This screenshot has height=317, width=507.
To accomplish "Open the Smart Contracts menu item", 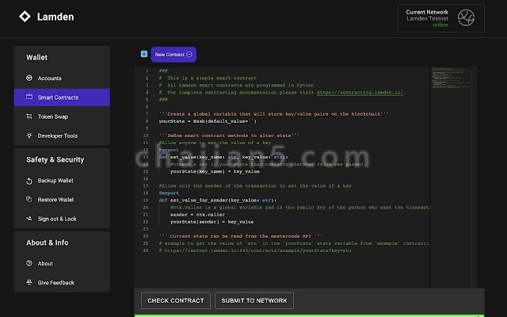I will pos(62,97).
